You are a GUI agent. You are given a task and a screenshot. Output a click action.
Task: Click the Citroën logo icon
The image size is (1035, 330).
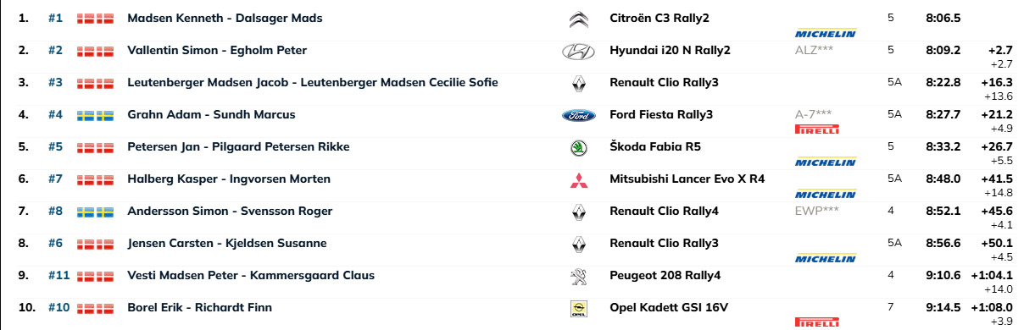577,19
